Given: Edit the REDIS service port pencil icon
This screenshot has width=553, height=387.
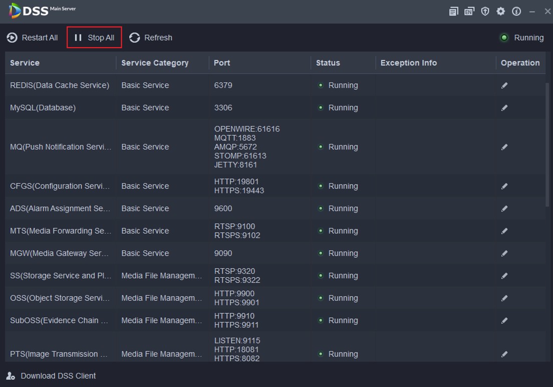Looking at the screenshot, I should 504,86.
